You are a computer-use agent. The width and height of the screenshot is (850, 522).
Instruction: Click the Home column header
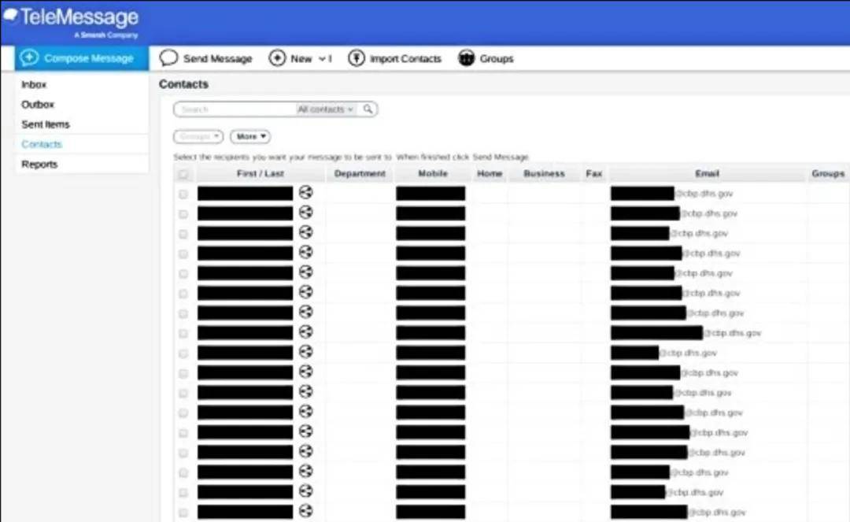pyautogui.click(x=490, y=173)
